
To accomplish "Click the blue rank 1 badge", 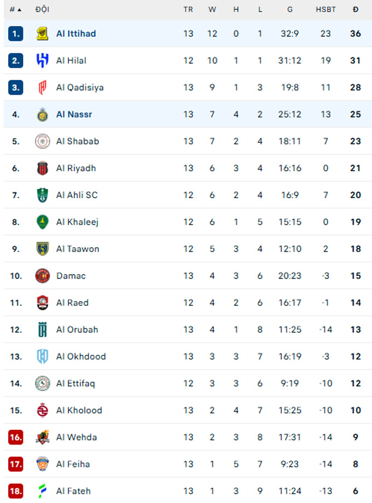I will (15, 34).
